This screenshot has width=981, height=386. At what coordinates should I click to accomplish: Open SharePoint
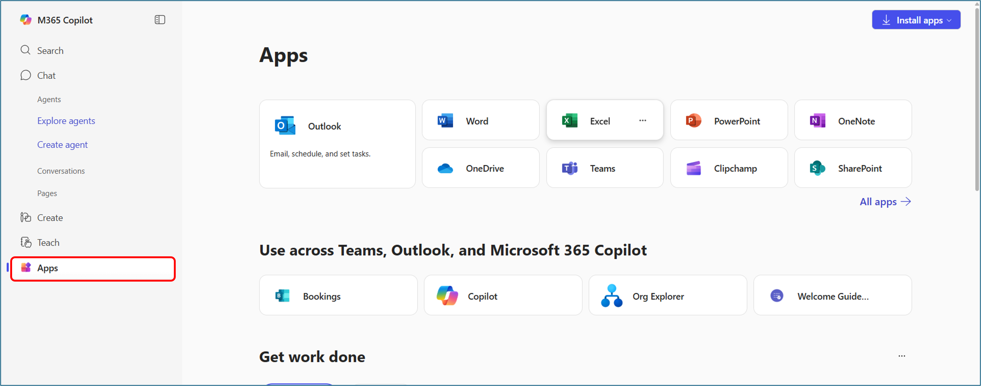tap(853, 168)
